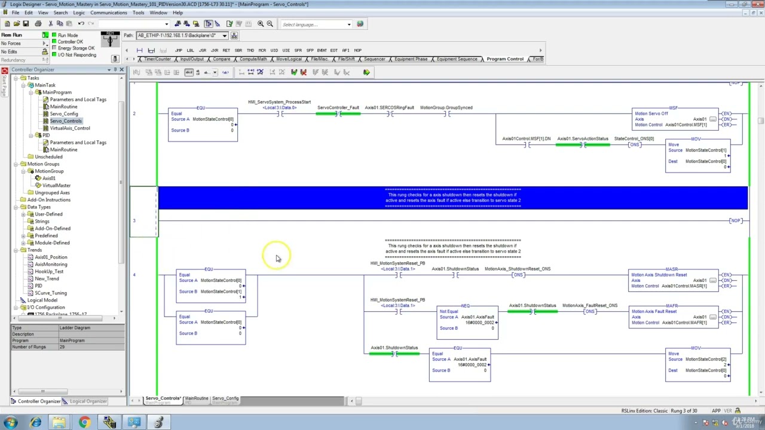This screenshot has width=765, height=430.
Task: Select Axis01 under MotionGroup
Action: click(49, 179)
